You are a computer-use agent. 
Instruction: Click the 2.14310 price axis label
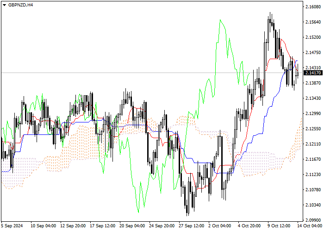313,67
